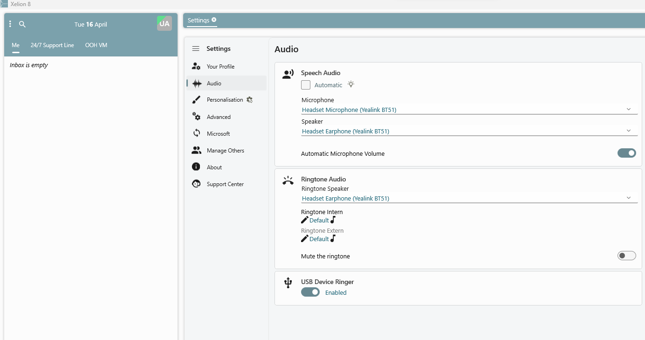The width and height of the screenshot is (645, 340).
Task: Turn off USB Device Ringer toggle
Action: pyautogui.click(x=310, y=292)
